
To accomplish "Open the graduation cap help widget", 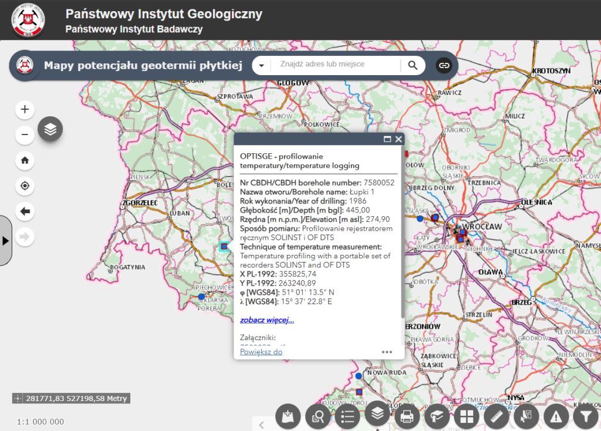I will [437, 416].
